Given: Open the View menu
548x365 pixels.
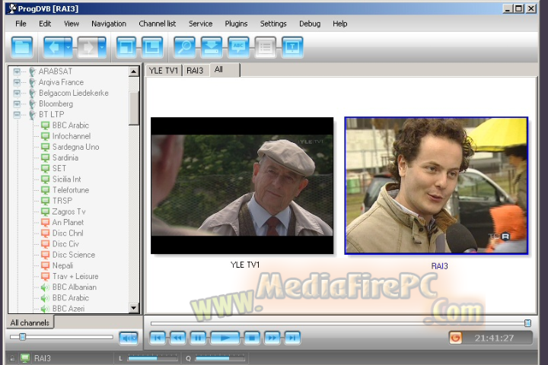Looking at the screenshot, I should click(x=72, y=24).
